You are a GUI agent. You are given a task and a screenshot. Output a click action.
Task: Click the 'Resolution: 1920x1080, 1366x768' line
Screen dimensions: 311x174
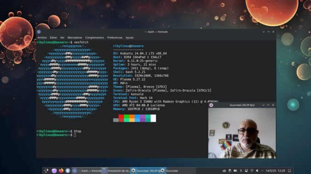(x=141, y=76)
